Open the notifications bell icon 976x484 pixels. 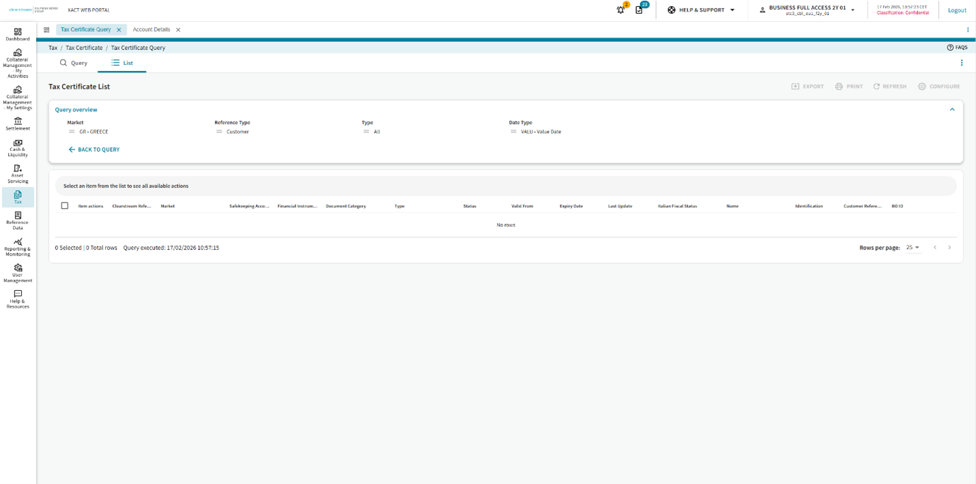click(620, 10)
